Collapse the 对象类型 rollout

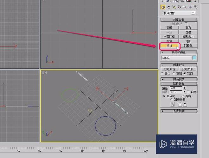pos(179,20)
